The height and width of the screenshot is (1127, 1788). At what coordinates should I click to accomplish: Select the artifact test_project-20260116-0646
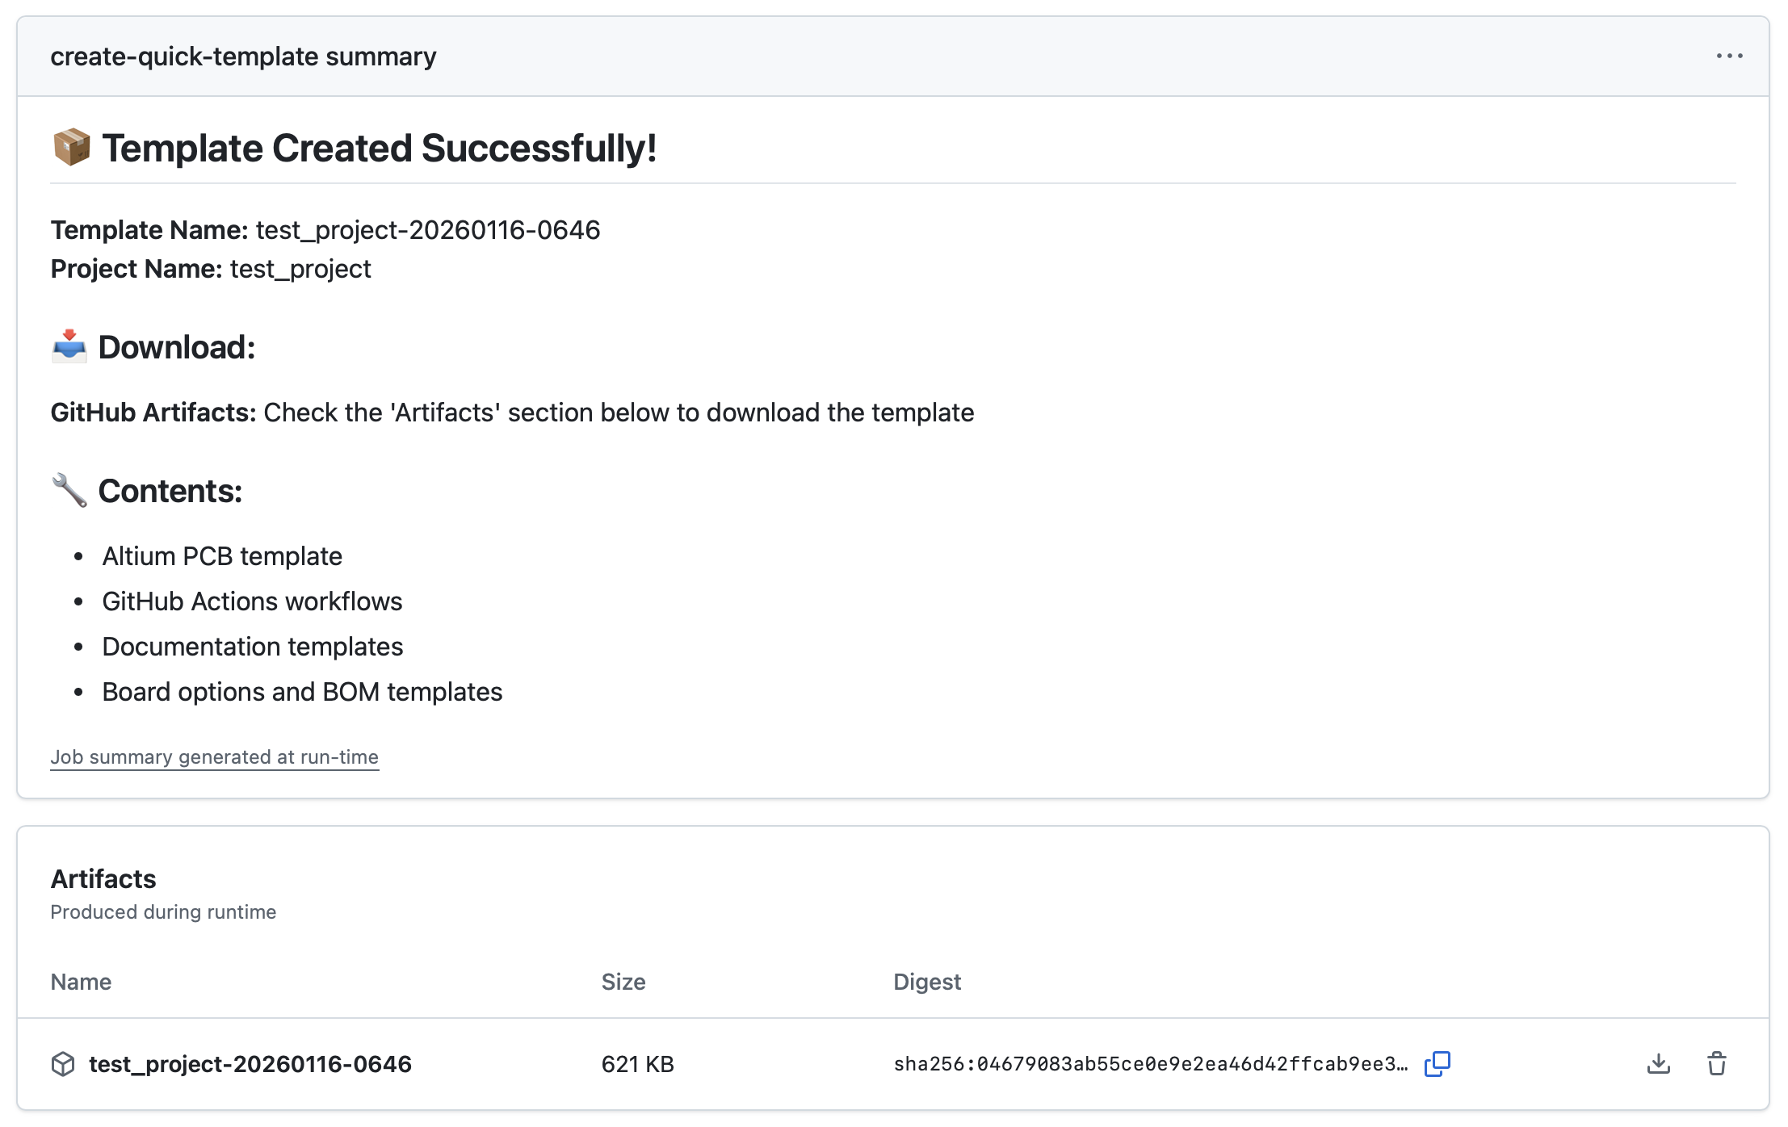pos(250,1064)
